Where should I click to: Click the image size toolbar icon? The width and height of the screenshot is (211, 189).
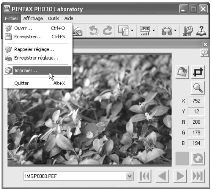[x=123, y=31]
